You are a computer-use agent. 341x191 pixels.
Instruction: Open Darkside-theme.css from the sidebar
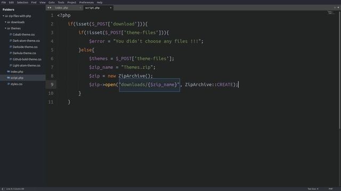click(25, 47)
